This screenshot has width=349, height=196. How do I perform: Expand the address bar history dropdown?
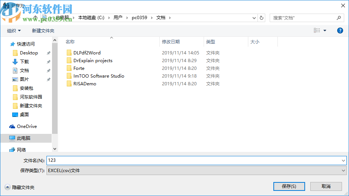[x=254, y=18]
